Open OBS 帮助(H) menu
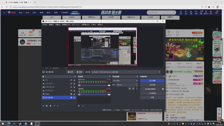Viewport: 224px width, 126px height. pyautogui.click(x=100, y=25)
